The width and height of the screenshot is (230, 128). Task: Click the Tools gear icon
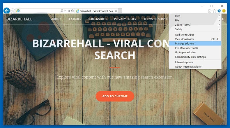point(219,11)
